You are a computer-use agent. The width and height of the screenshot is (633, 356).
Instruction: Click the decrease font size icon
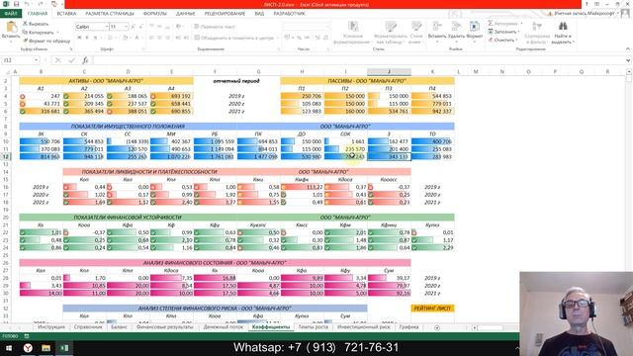click(140, 27)
